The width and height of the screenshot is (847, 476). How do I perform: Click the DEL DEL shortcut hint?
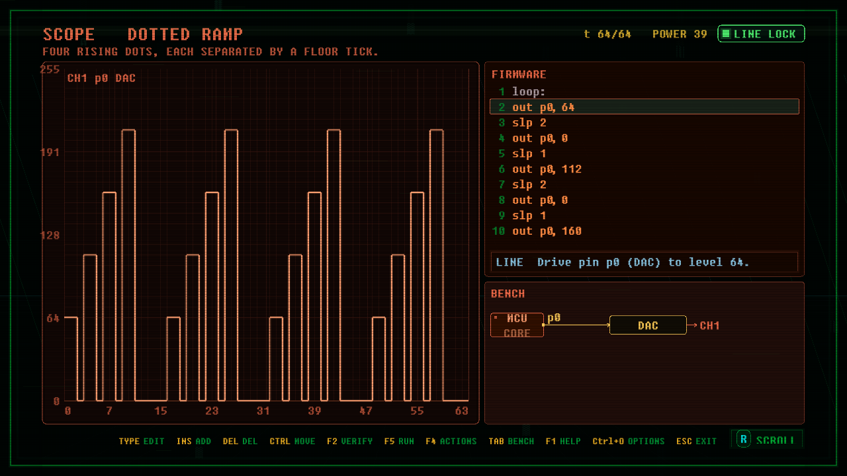[x=240, y=441]
